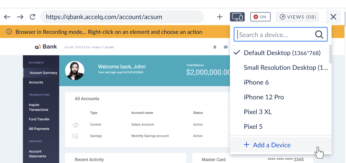Open a new tab with the plus icon
This screenshot has height=163, width=346.
pyautogui.click(x=220, y=17)
